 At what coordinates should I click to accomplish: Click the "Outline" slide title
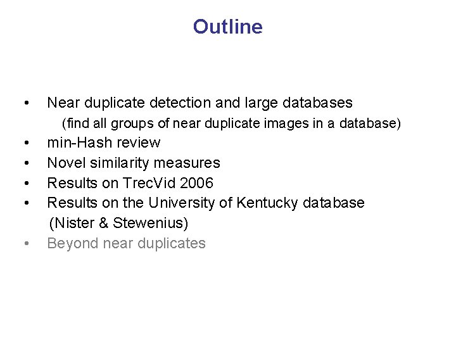coord(227,27)
